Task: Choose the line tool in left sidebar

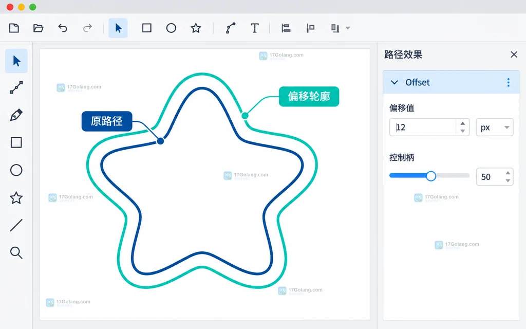Action: click(16, 225)
